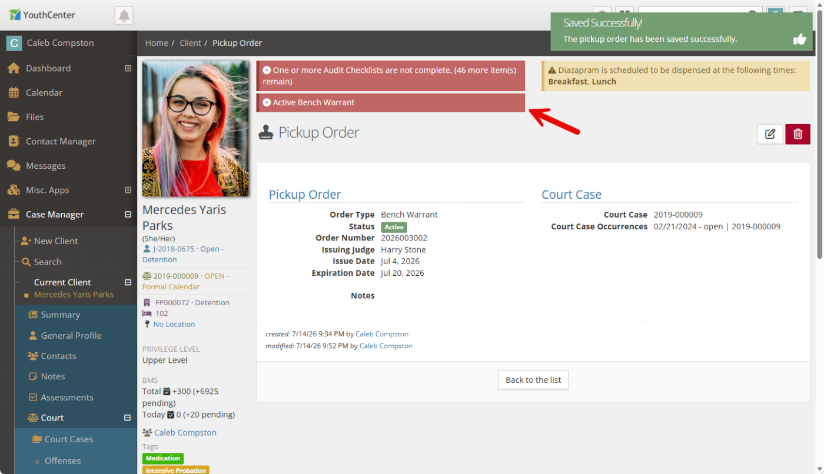Screen dimensions: 824x474
Task: Click the General Profile person icon
Action: (x=34, y=335)
